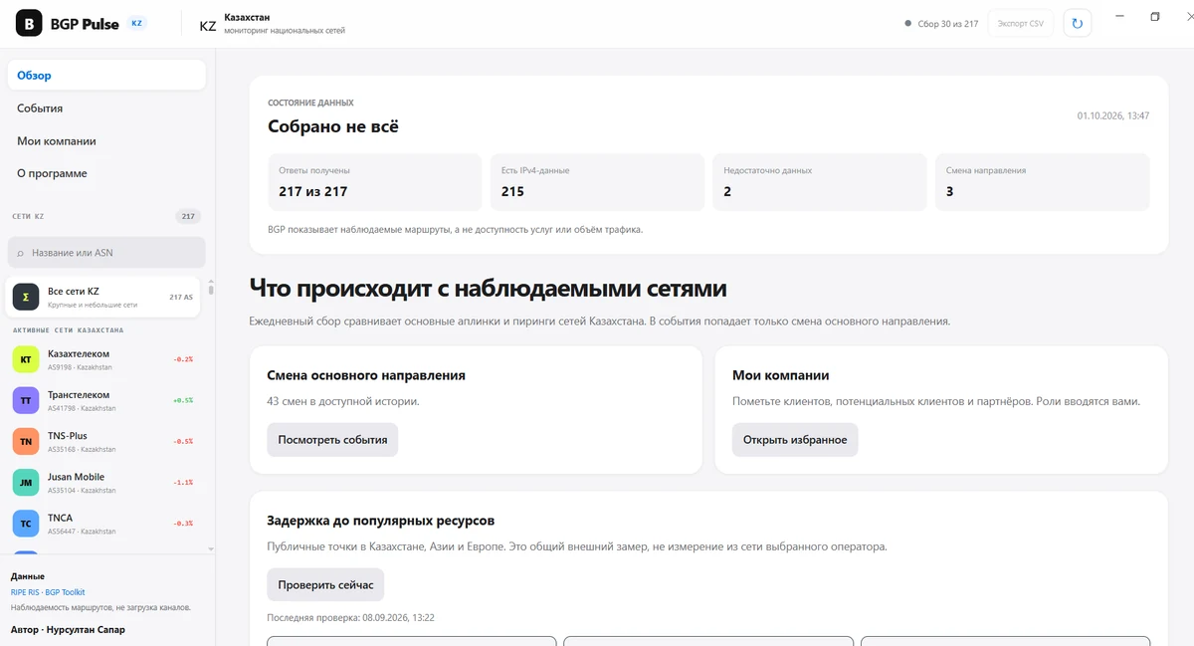Go to Мои компании in sidebar
The width and height of the screenshot is (1194, 646).
pyautogui.click(x=106, y=141)
